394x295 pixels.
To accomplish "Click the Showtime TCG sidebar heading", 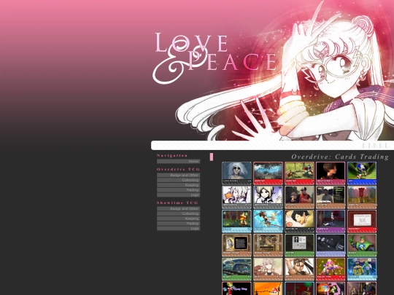I will pyautogui.click(x=177, y=202).
